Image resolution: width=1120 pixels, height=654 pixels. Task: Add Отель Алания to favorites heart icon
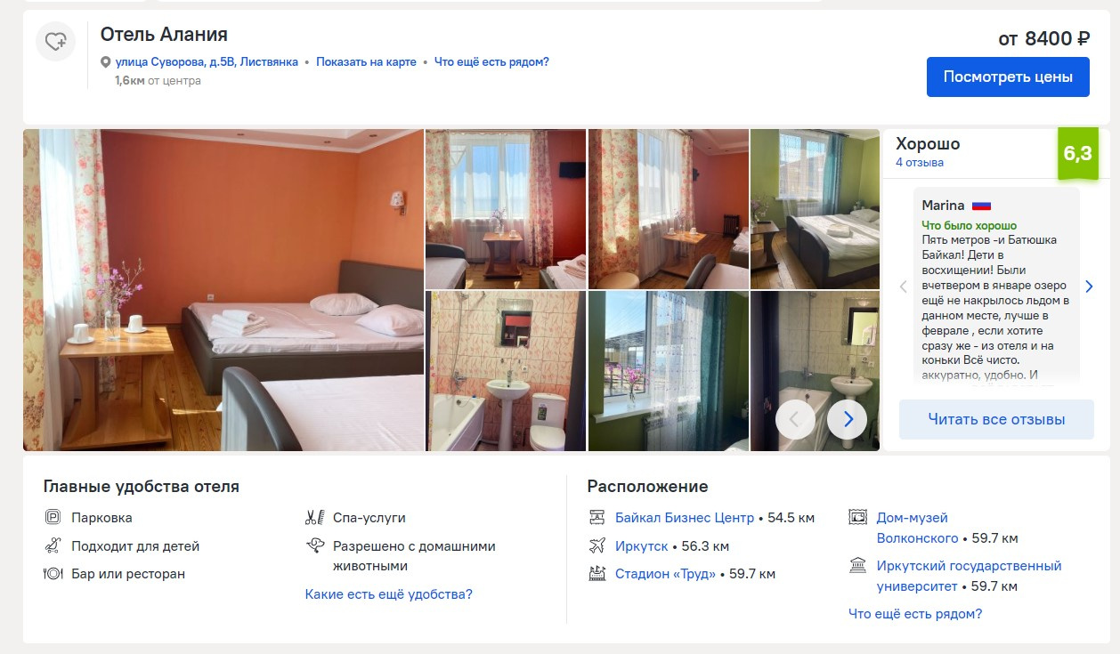[55, 41]
